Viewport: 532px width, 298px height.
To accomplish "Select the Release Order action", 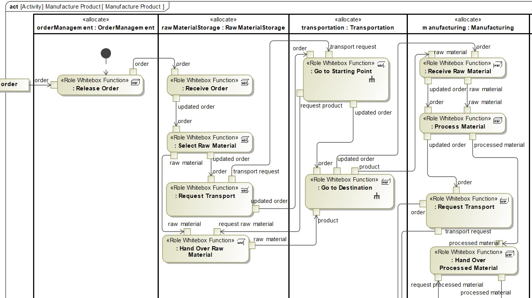I will coord(100,85).
